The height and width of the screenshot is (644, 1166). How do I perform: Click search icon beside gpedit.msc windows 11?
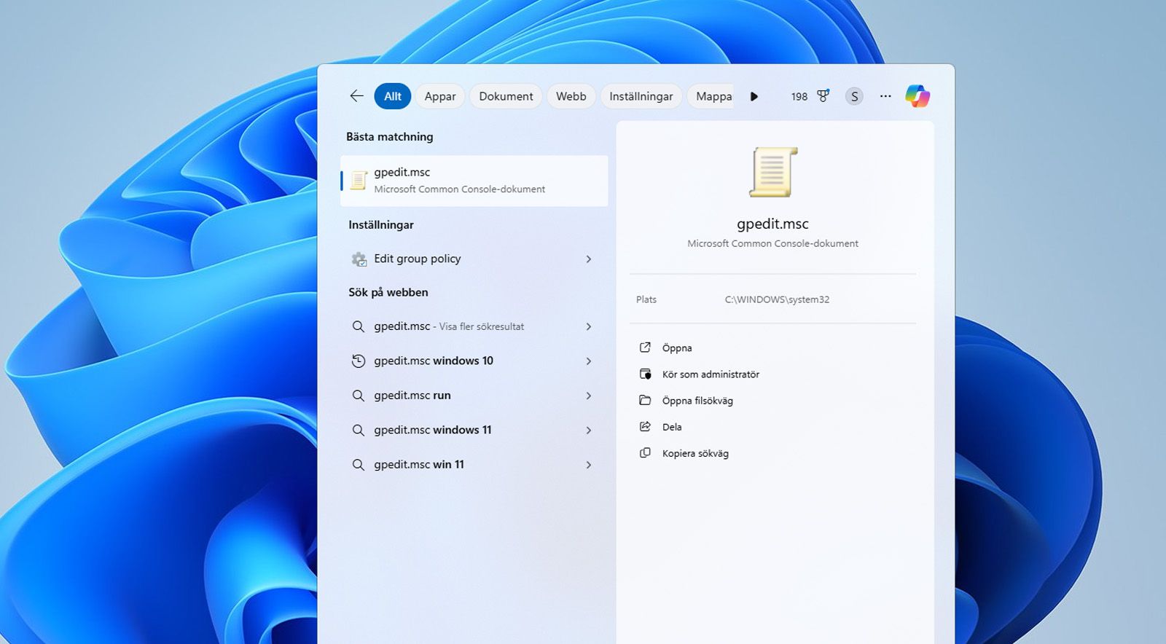coord(359,430)
